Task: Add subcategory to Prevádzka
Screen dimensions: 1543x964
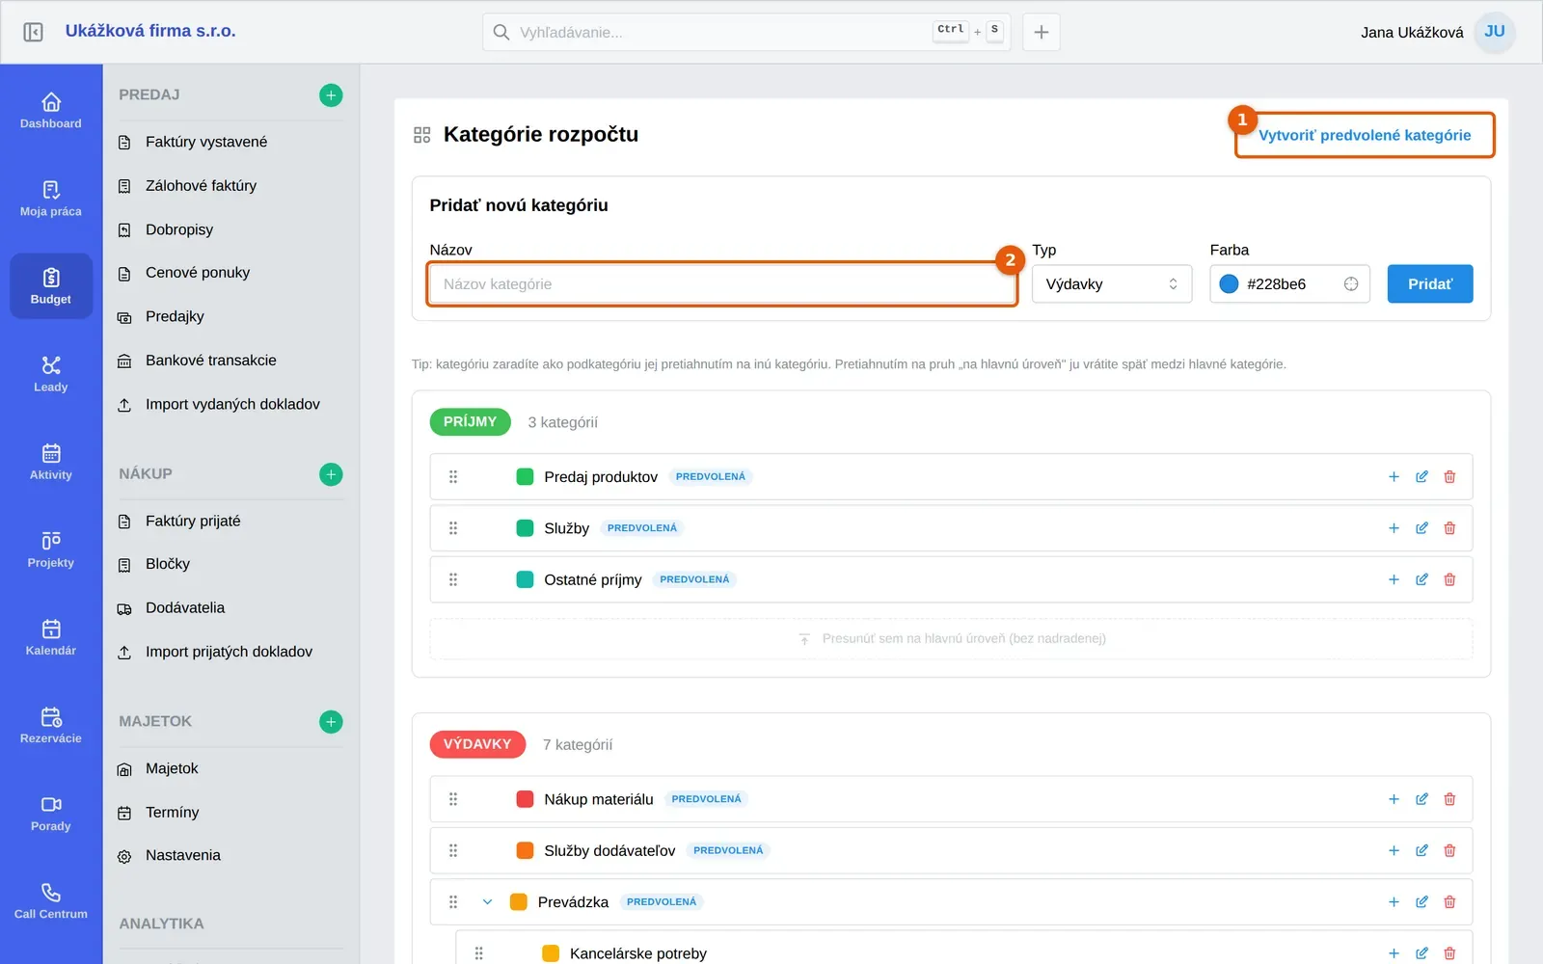Action: tap(1394, 902)
